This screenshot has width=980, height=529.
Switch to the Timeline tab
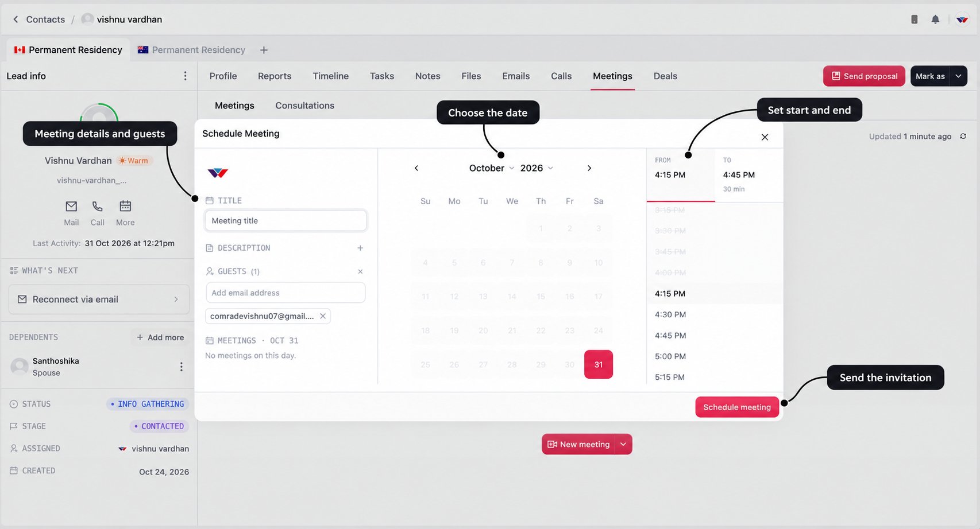pyautogui.click(x=330, y=76)
